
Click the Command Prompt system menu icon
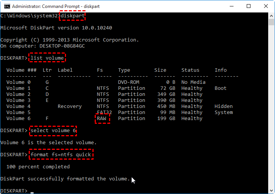point(6,6)
